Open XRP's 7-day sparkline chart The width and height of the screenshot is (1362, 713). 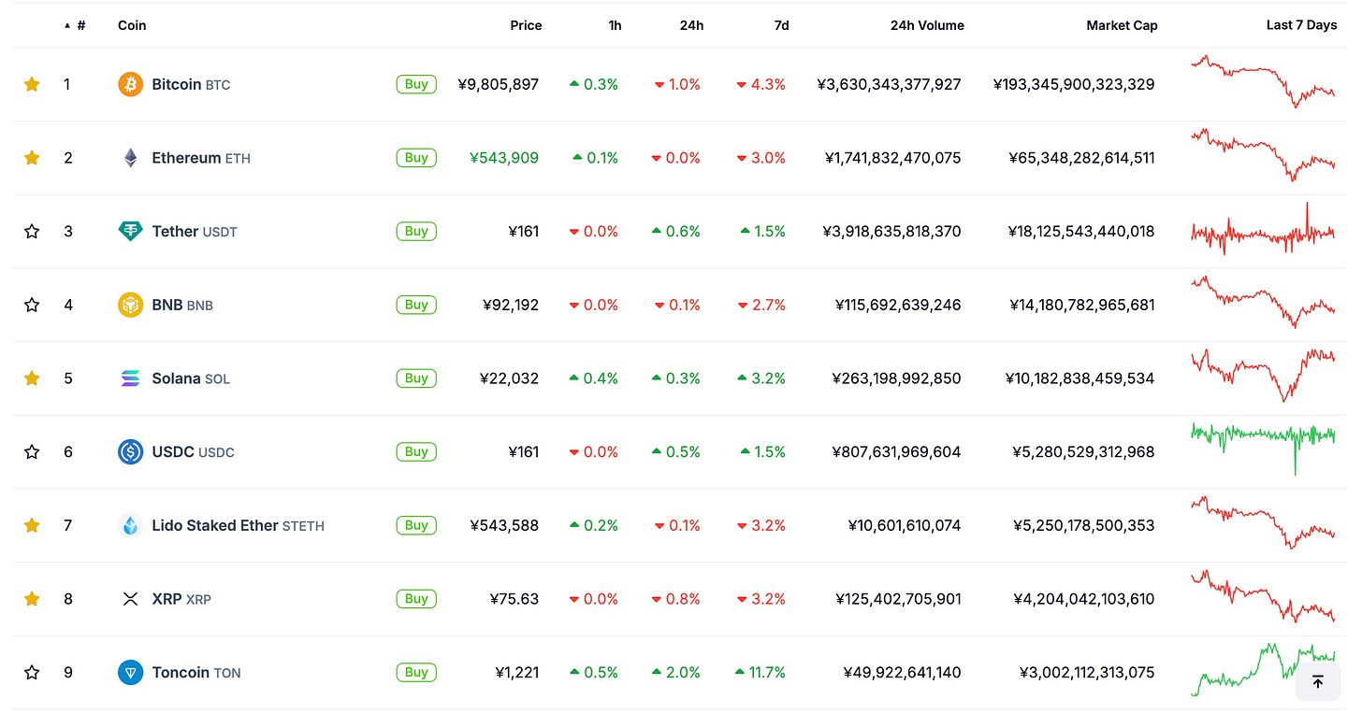[1263, 596]
